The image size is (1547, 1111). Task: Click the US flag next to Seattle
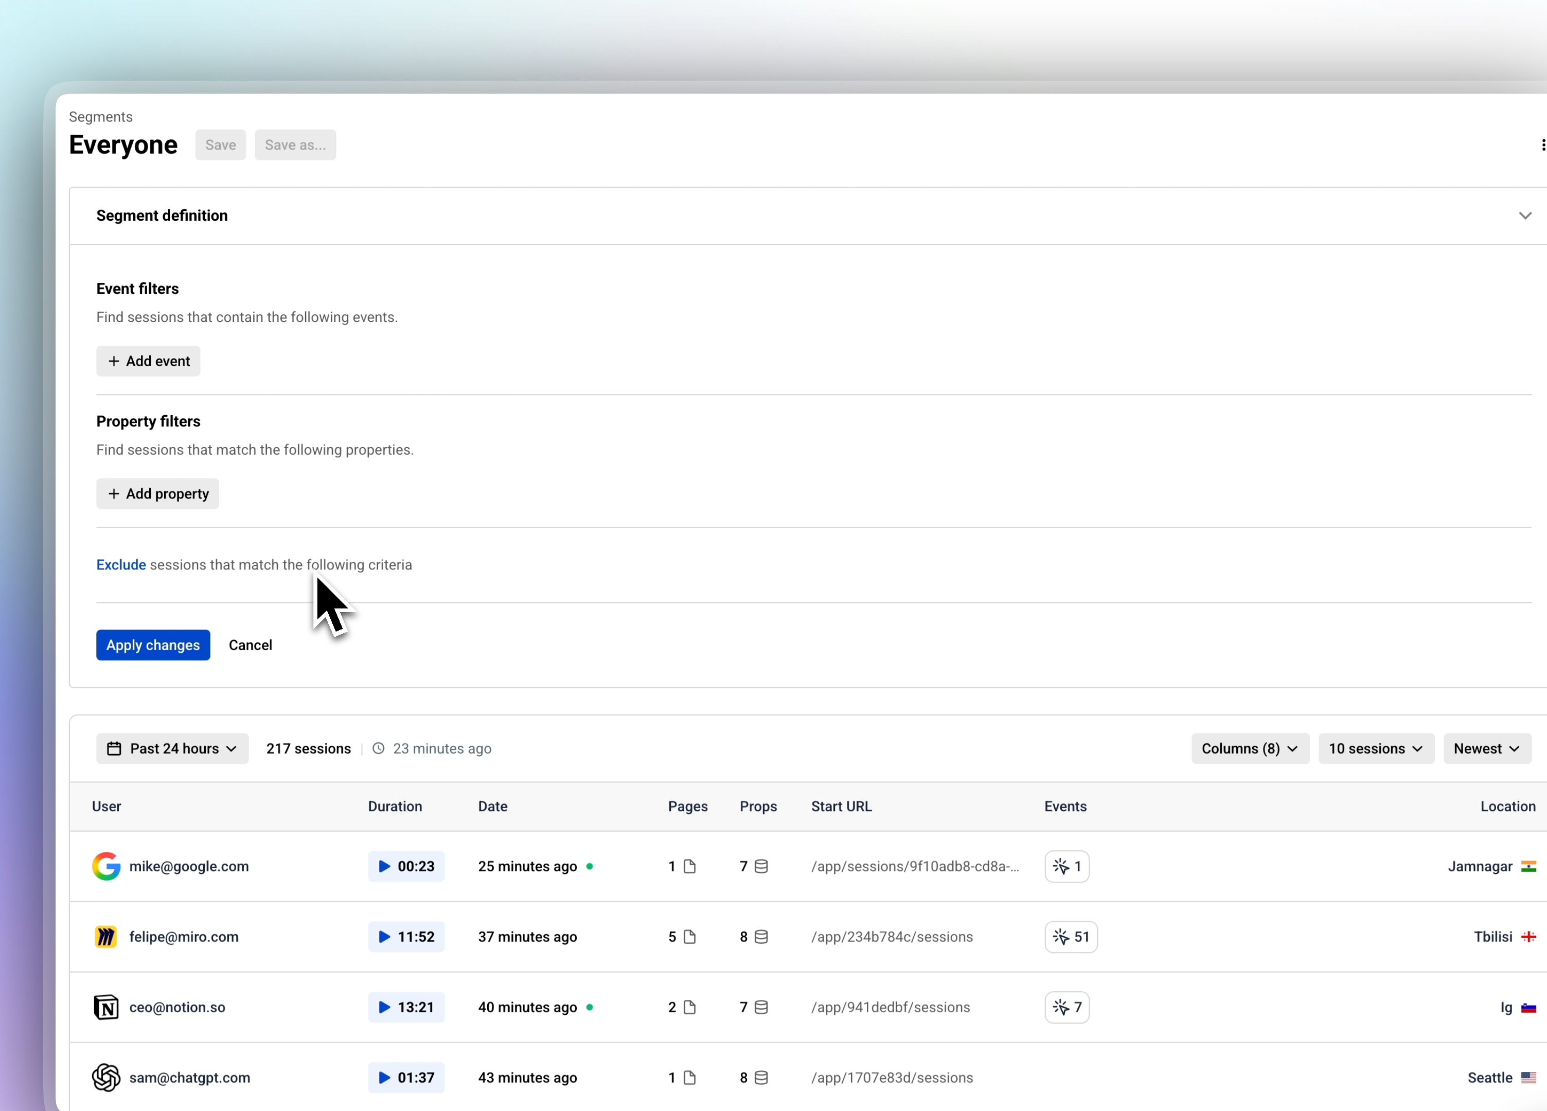1528,1078
